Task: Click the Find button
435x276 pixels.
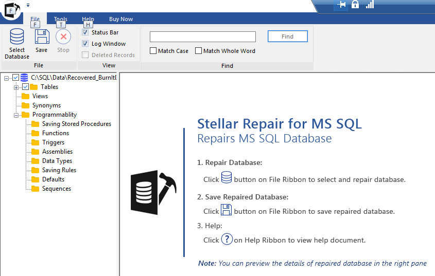Action: coord(287,36)
